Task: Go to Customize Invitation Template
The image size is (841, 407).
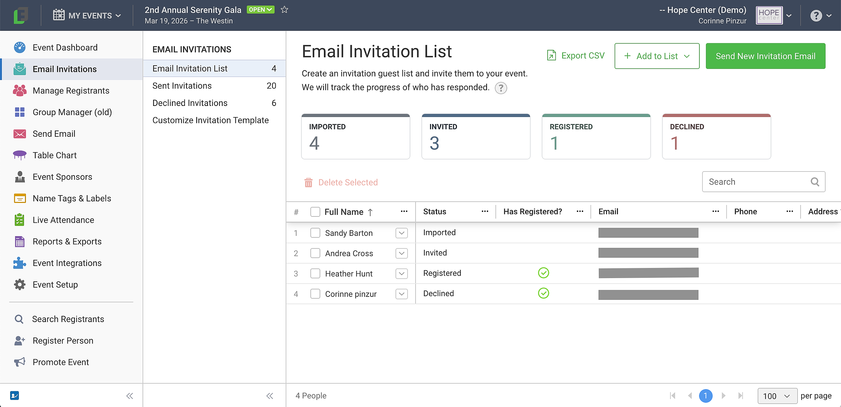Action: click(210, 120)
